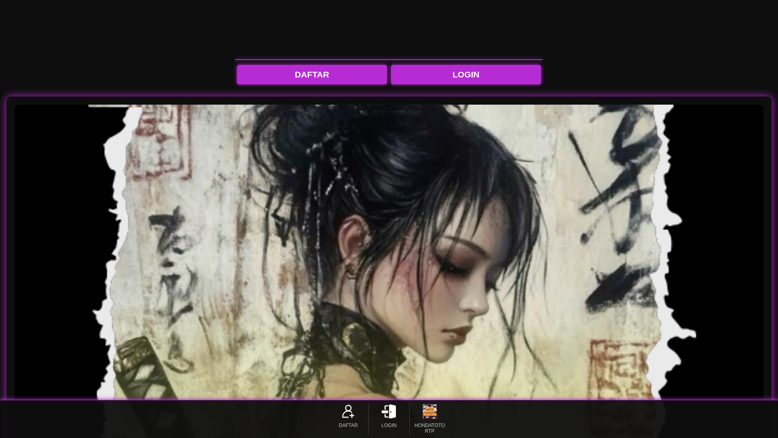778x438 pixels.
Task: Click the purple divider line above the top buttons
Action: click(x=389, y=60)
